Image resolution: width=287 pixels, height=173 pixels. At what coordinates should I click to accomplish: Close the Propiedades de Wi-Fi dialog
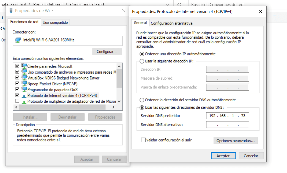point(124,11)
